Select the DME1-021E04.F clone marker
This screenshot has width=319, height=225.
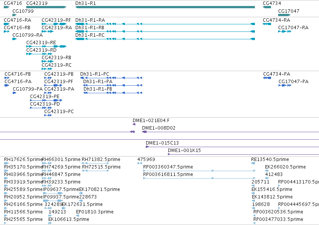click(x=134, y=124)
